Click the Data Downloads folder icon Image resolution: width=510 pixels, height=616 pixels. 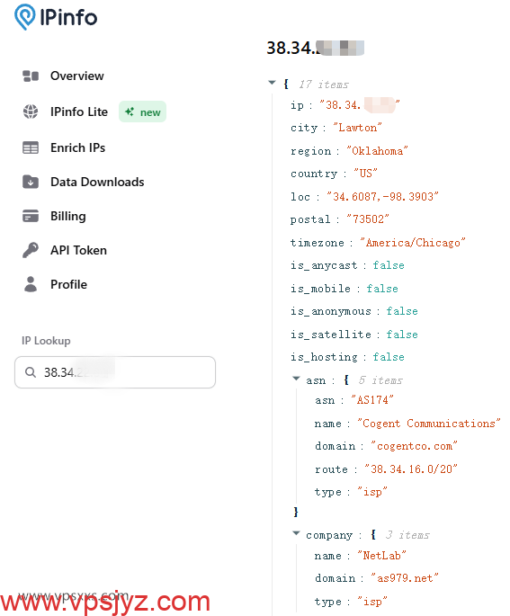coord(31,182)
